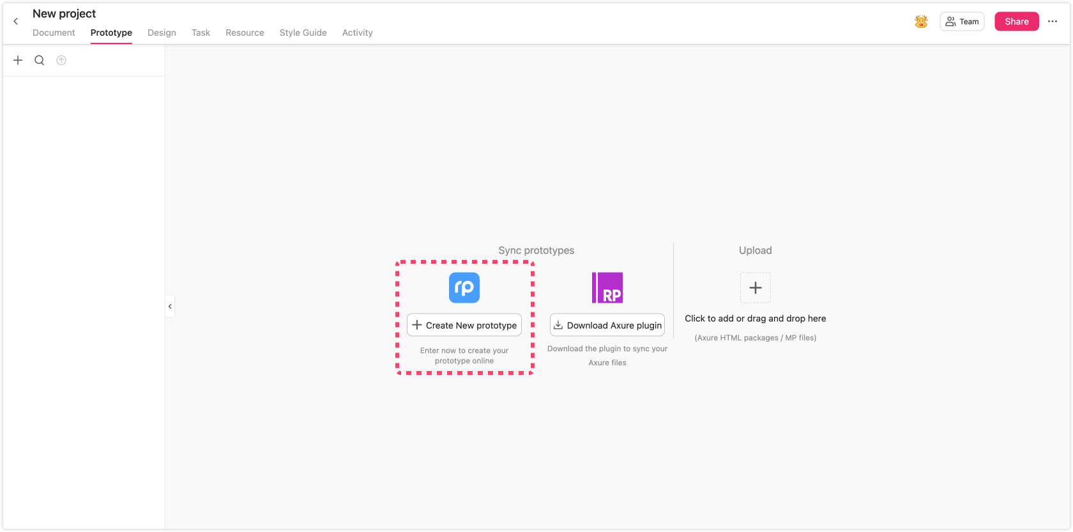Click the Share button
Image resolution: width=1073 pixels, height=532 pixels.
(x=1017, y=22)
